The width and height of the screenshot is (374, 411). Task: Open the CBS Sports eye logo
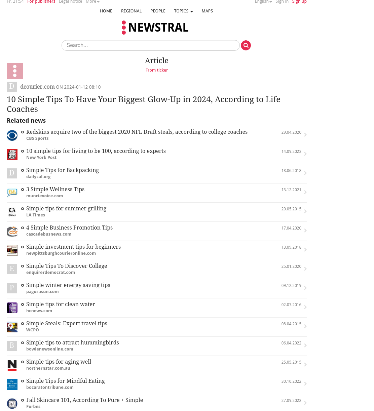click(x=12, y=135)
